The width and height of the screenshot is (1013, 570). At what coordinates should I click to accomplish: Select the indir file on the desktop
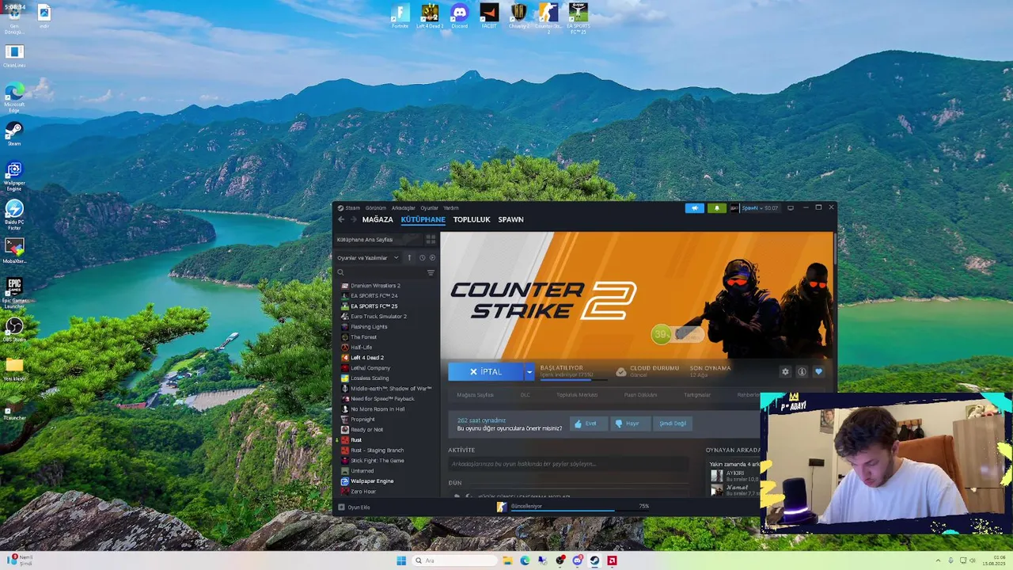click(x=44, y=16)
